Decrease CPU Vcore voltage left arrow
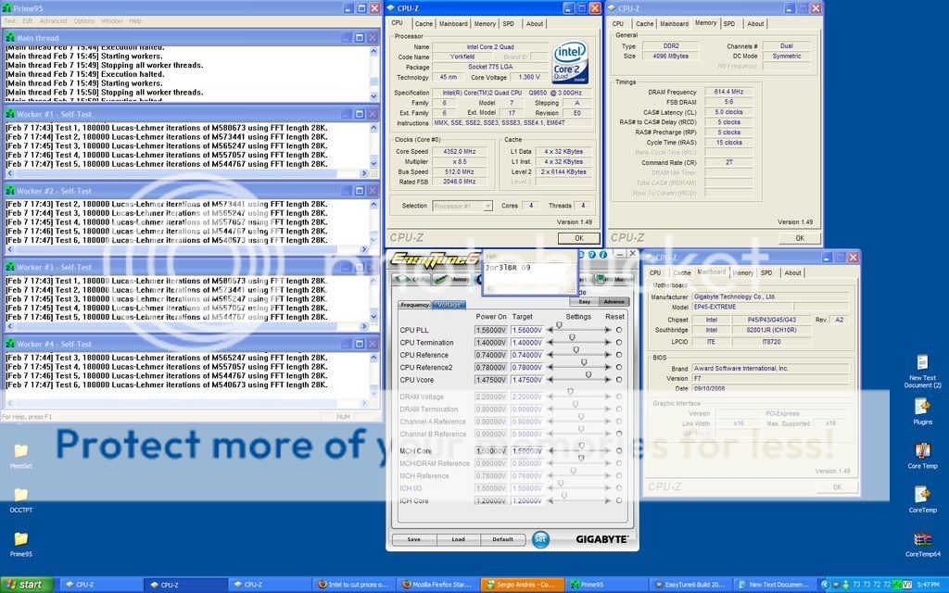This screenshot has height=593, width=949. click(550, 379)
